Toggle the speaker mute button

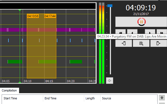pyautogui.click(x=110, y=81)
